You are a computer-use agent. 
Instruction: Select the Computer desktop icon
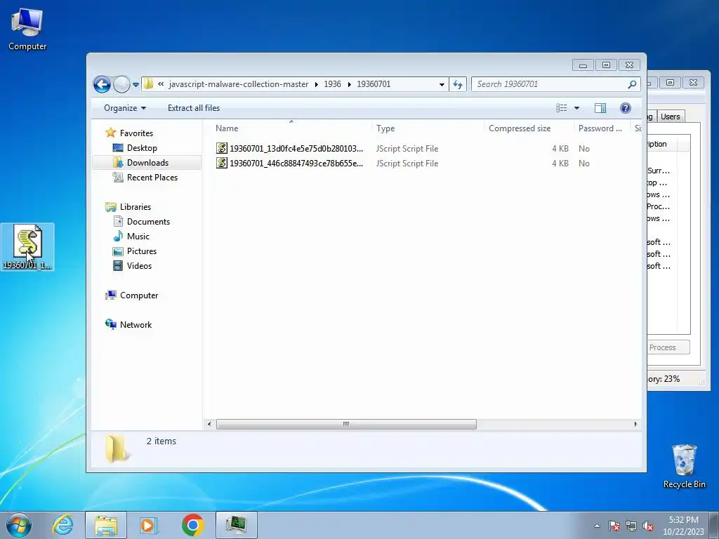pyautogui.click(x=27, y=29)
